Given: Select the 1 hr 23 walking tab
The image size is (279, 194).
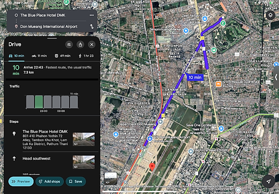Looking at the screenshot, I should point(86,56).
